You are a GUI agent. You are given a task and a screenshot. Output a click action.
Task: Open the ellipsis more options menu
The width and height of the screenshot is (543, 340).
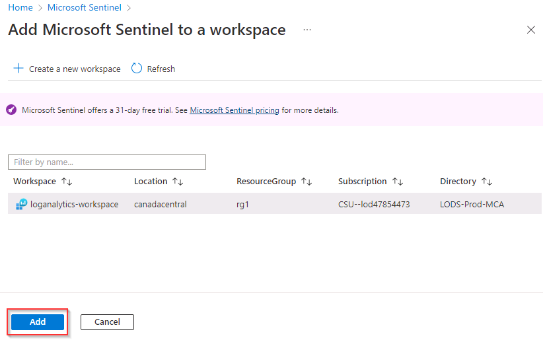307,30
